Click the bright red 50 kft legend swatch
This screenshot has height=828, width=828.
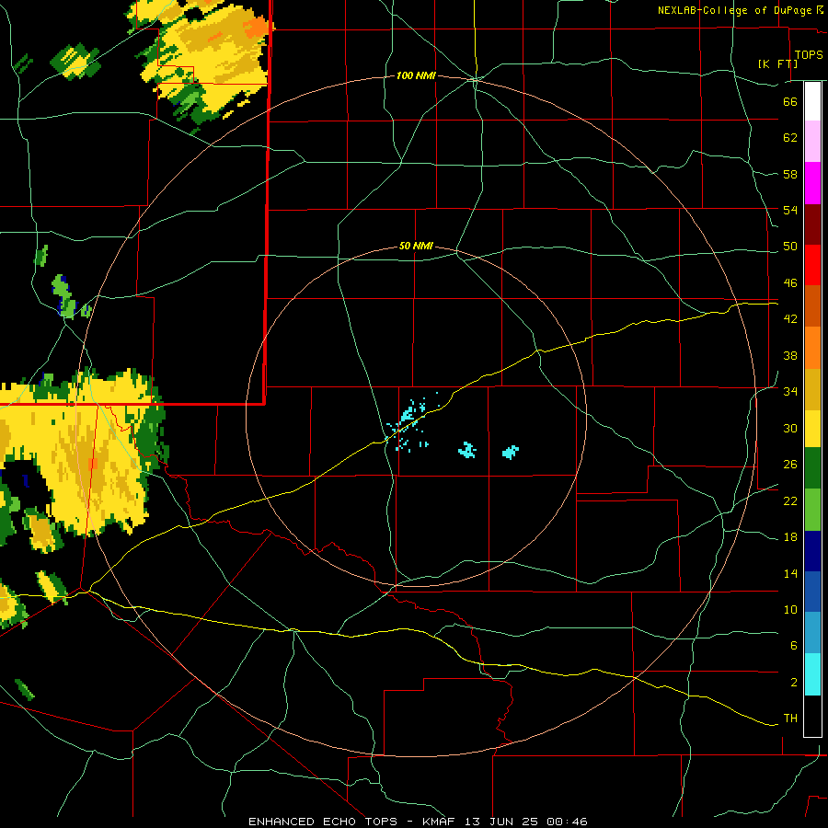point(812,265)
